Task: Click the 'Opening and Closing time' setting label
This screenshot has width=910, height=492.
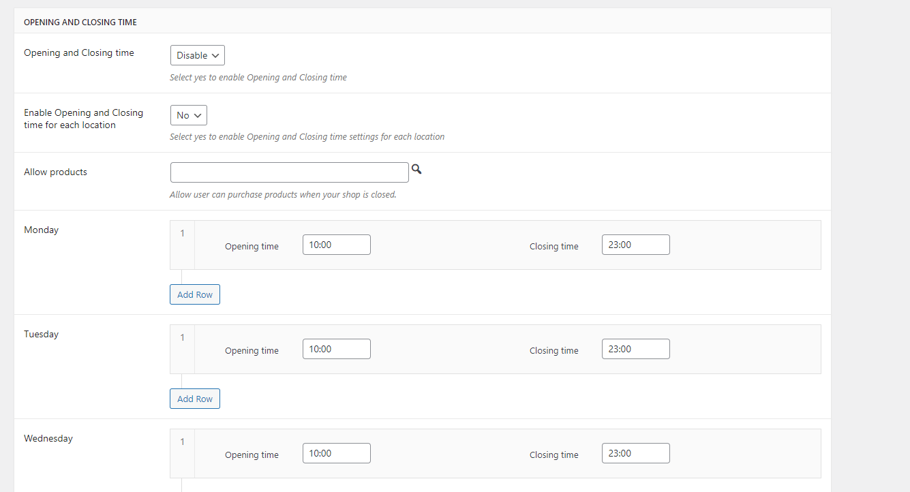Action: pyautogui.click(x=79, y=52)
